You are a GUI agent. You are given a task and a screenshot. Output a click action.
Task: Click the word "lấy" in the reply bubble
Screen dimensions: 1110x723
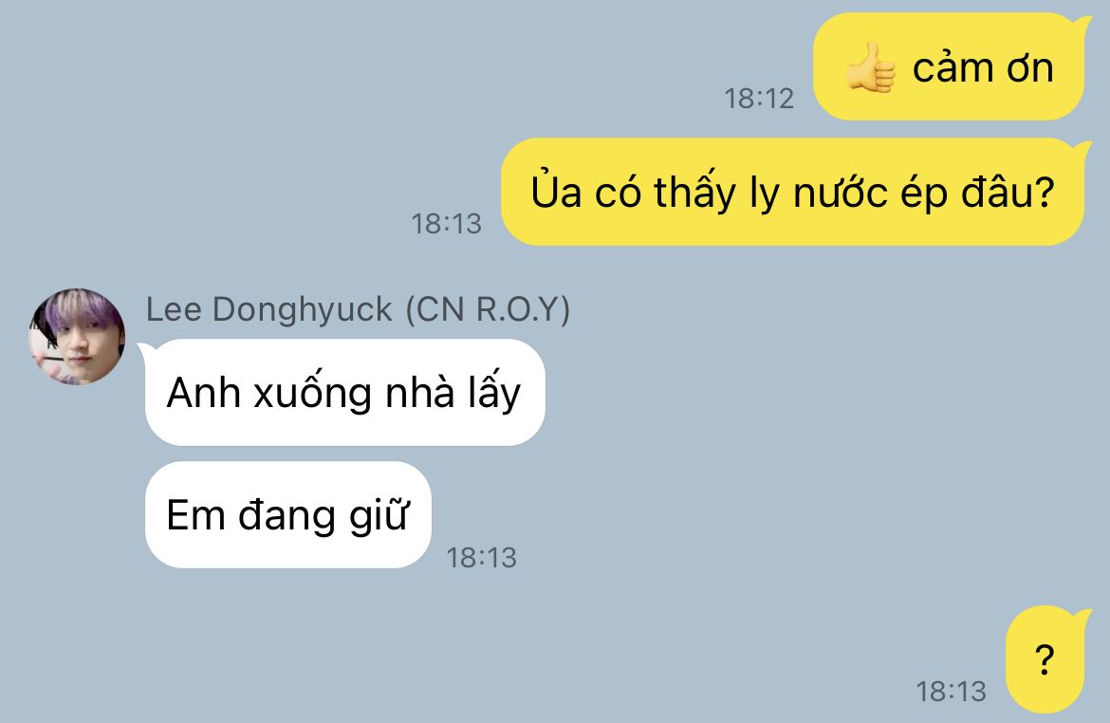click(x=493, y=392)
